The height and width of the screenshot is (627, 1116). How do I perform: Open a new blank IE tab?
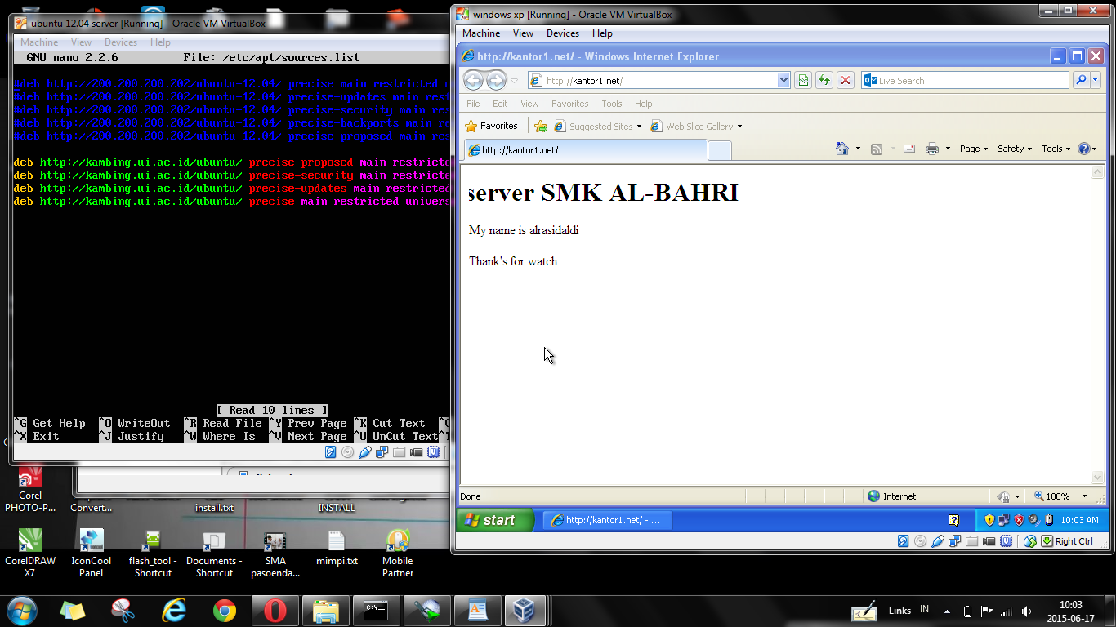point(719,150)
